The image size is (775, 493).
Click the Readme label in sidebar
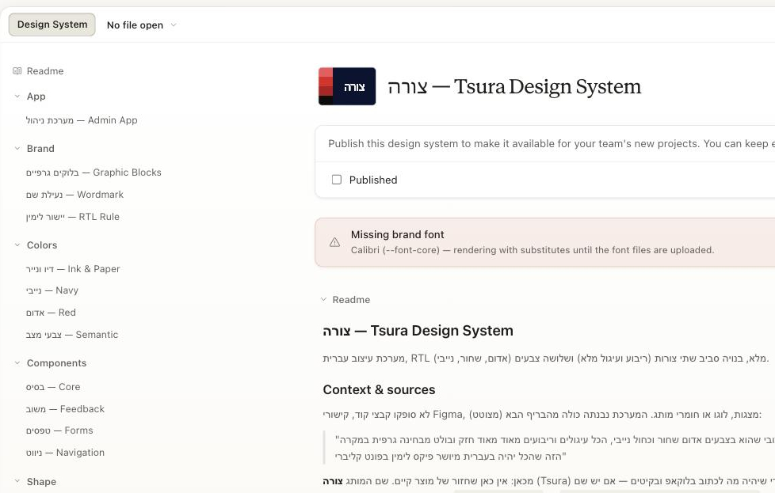tap(45, 71)
